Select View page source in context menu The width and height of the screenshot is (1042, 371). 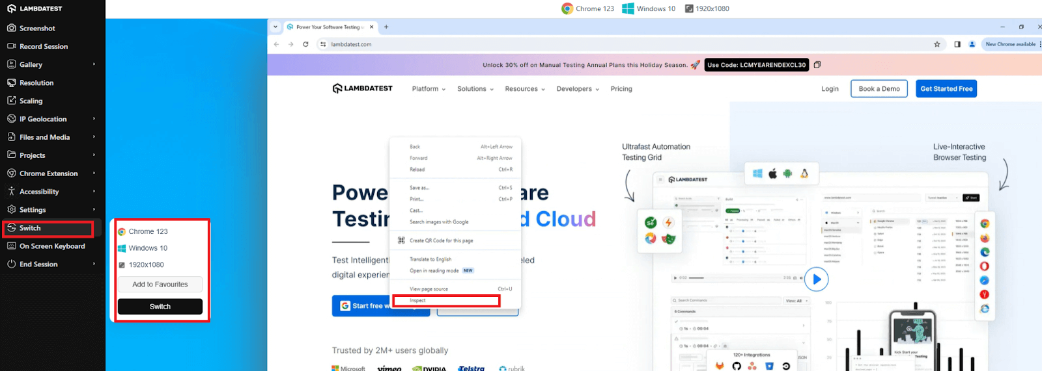tap(455, 289)
